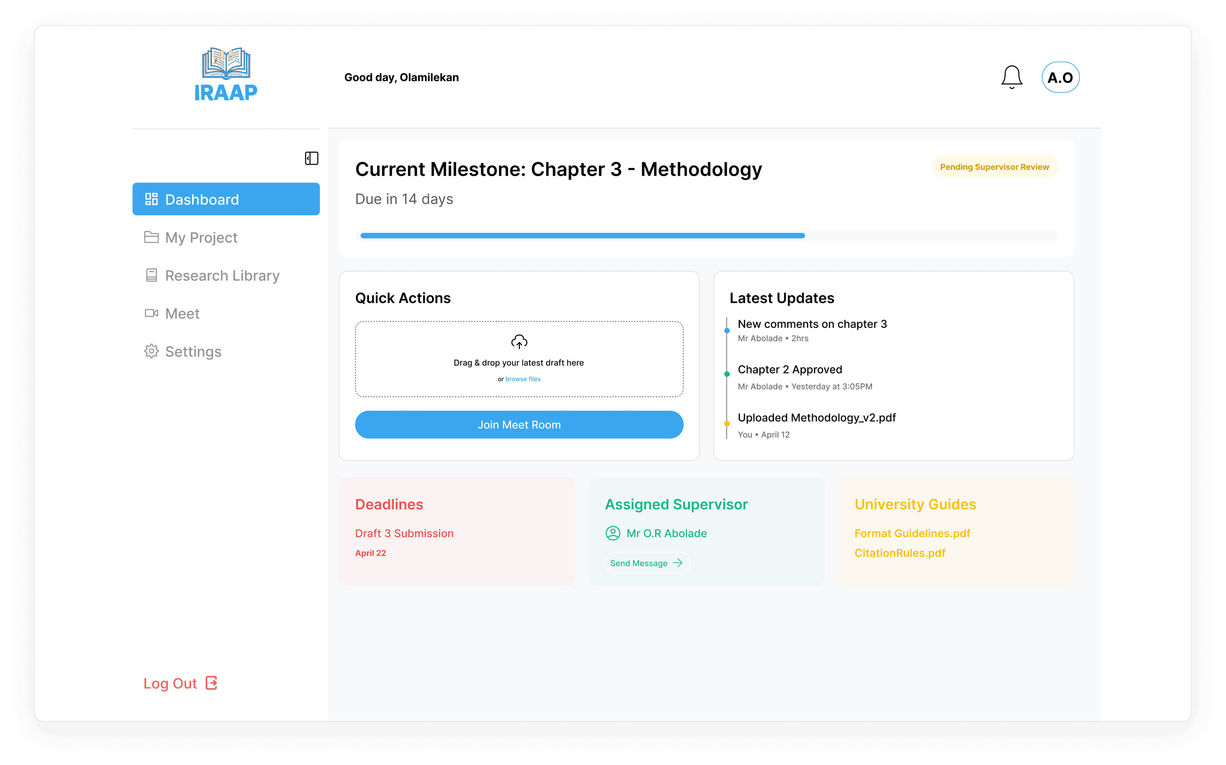The height and width of the screenshot is (765, 1226).
Task: Click the Good day, Olamilekan greeting
Action: (402, 77)
